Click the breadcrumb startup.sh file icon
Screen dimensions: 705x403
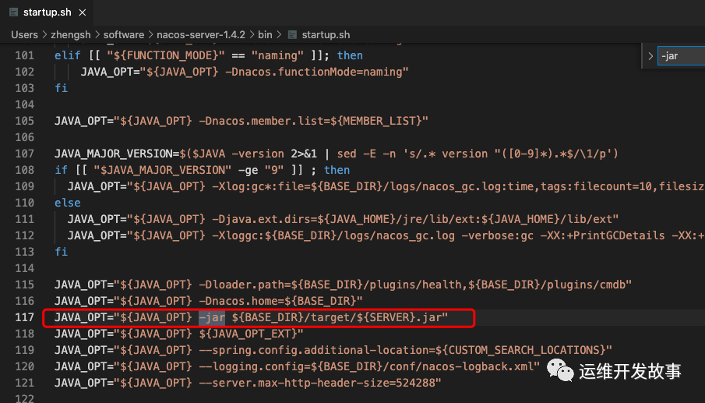coord(292,34)
